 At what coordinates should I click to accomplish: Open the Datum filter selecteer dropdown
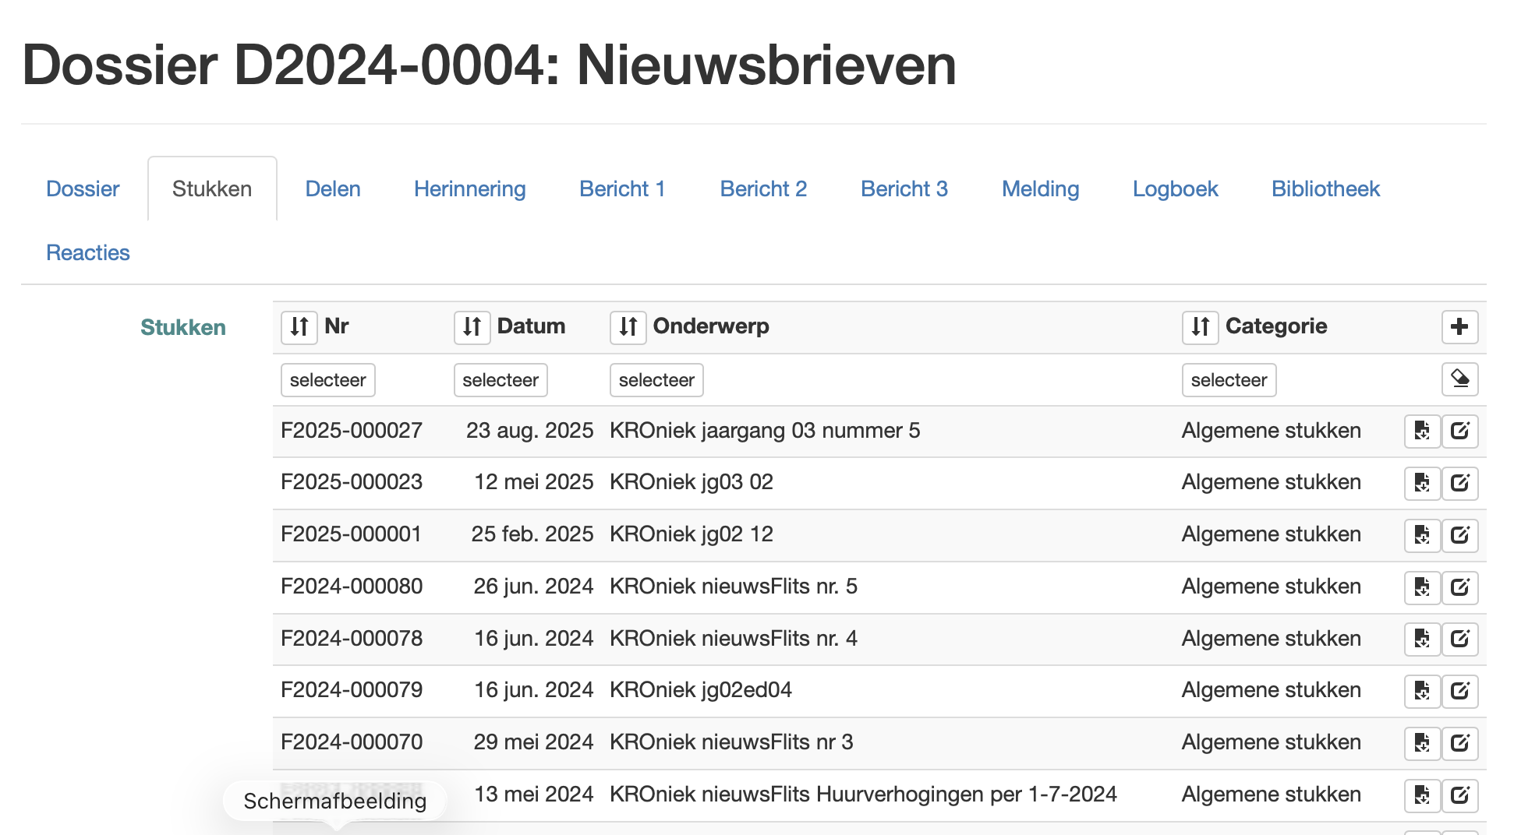click(x=501, y=380)
